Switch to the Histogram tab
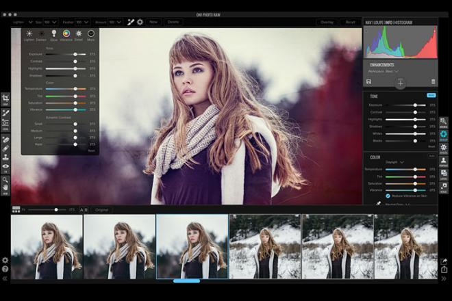Screen dimensions: 452x301 (403, 23)
